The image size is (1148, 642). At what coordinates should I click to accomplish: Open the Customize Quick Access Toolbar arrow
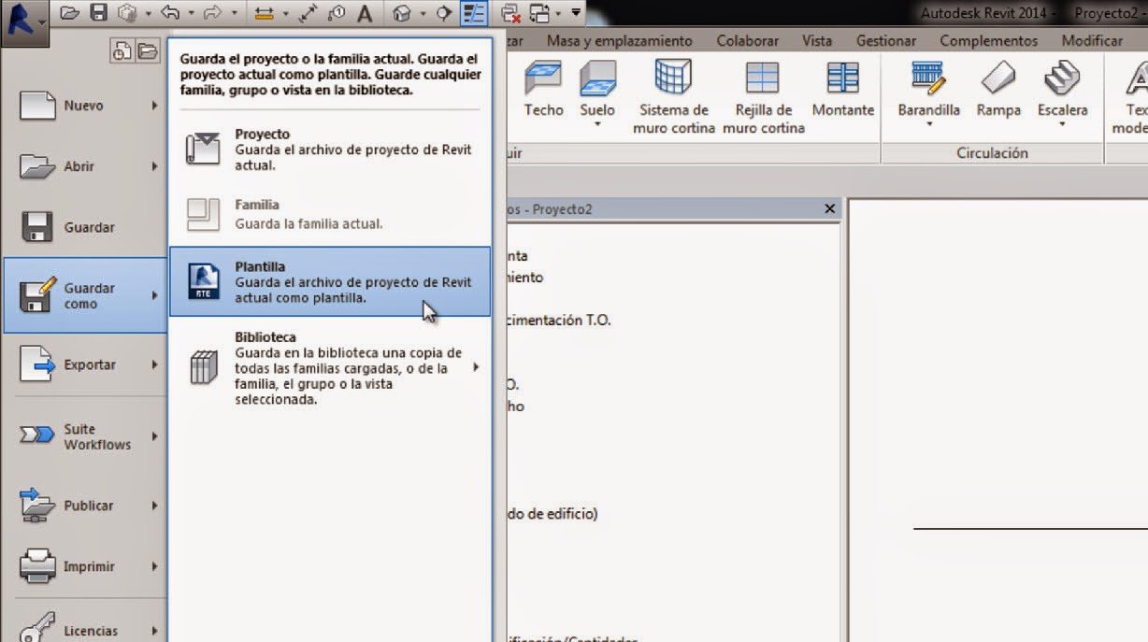(x=576, y=12)
